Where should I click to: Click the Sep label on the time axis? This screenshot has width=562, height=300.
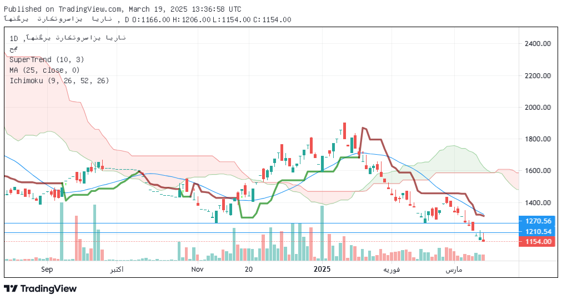pyautogui.click(x=47, y=269)
